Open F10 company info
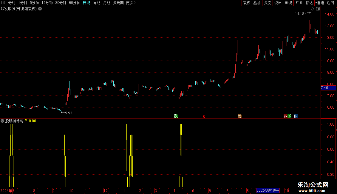The image size is (337, 194). pyautogui.click(x=299, y=3)
